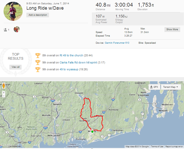Zoom out of the map

3,96
